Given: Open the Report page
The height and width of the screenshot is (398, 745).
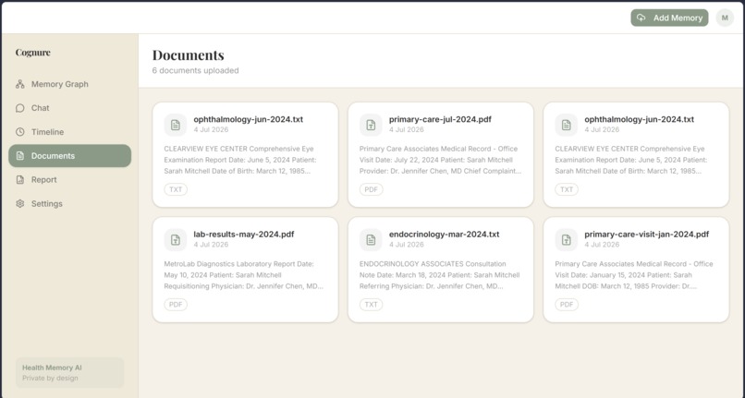Looking at the screenshot, I should [x=70, y=179].
